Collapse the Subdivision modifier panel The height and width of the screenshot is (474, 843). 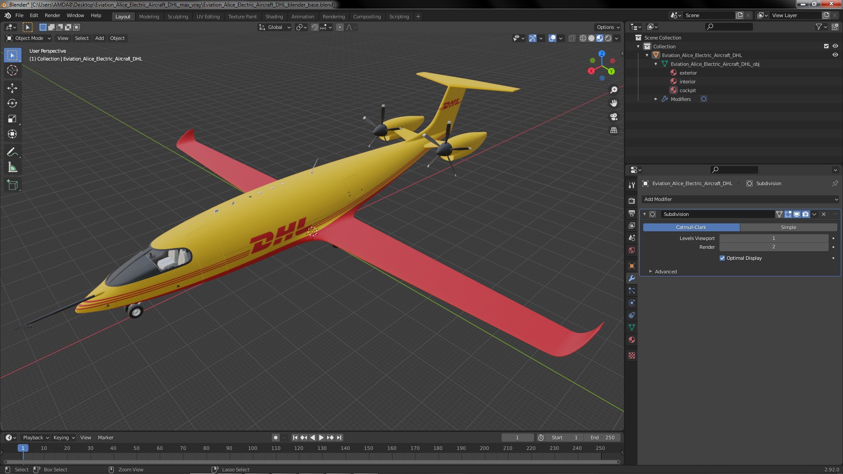click(645, 214)
